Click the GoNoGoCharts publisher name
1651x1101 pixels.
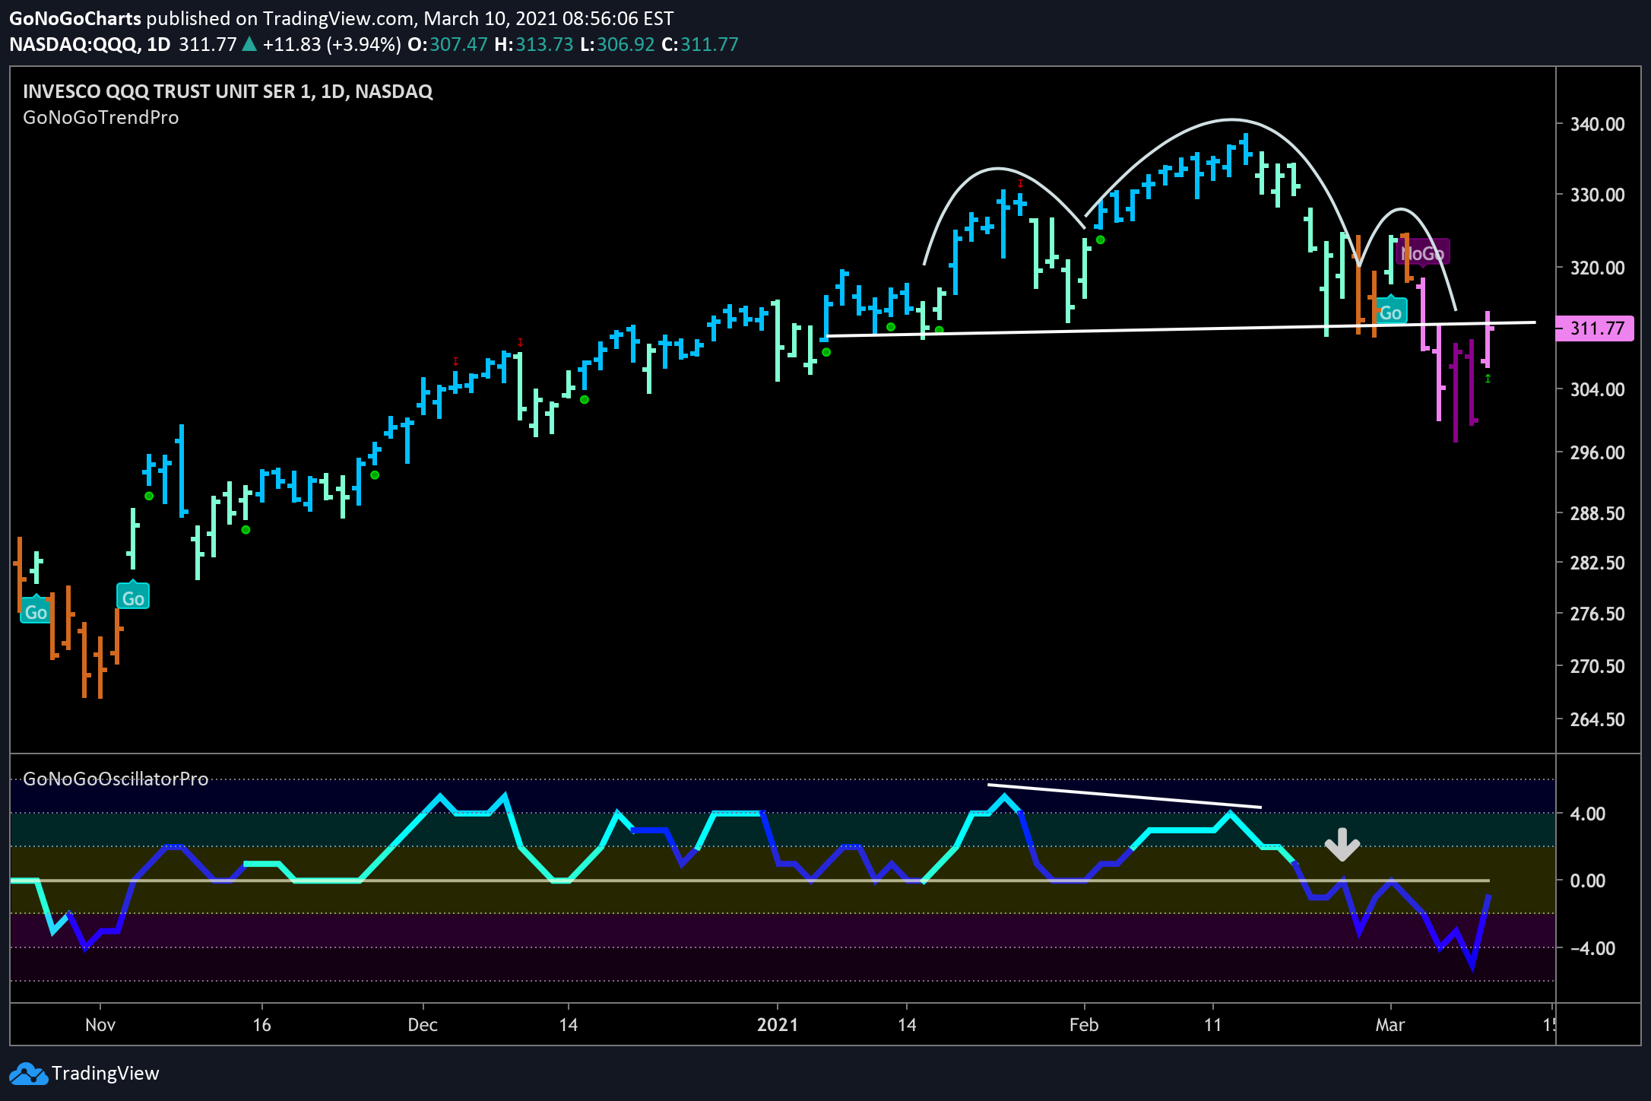[x=75, y=18]
